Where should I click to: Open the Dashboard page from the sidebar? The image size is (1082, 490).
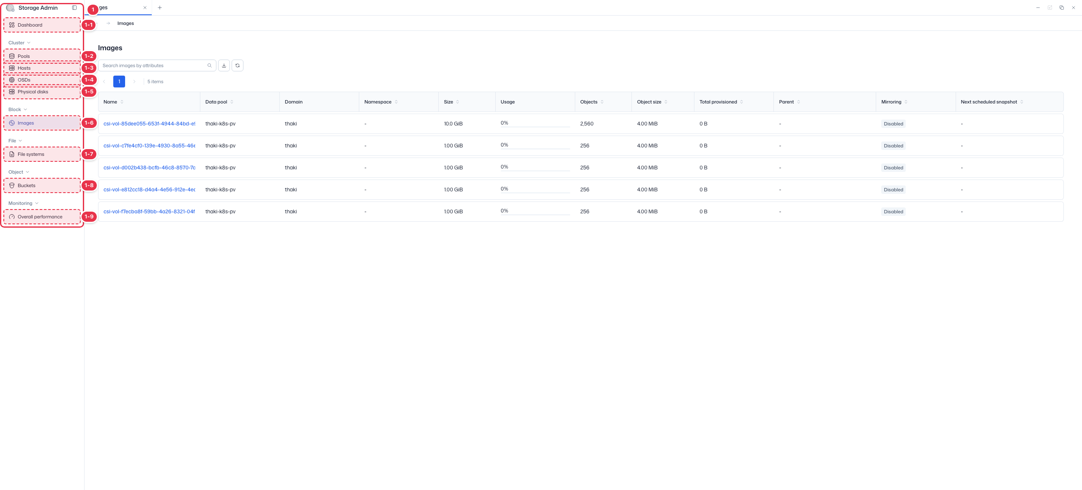coord(42,25)
